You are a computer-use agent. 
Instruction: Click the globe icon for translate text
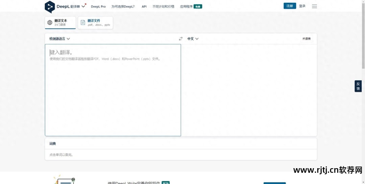[x=50, y=23]
